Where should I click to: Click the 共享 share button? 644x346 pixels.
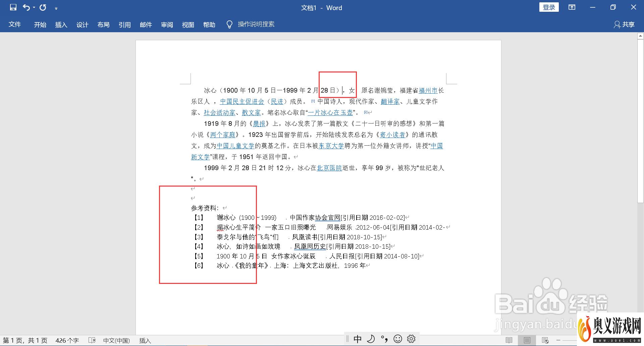coord(624,24)
